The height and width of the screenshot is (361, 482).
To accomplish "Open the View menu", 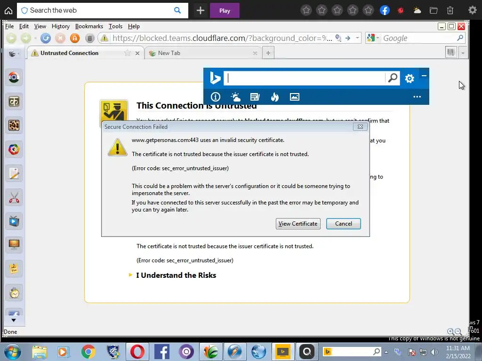I will pyautogui.click(x=40, y=26).
